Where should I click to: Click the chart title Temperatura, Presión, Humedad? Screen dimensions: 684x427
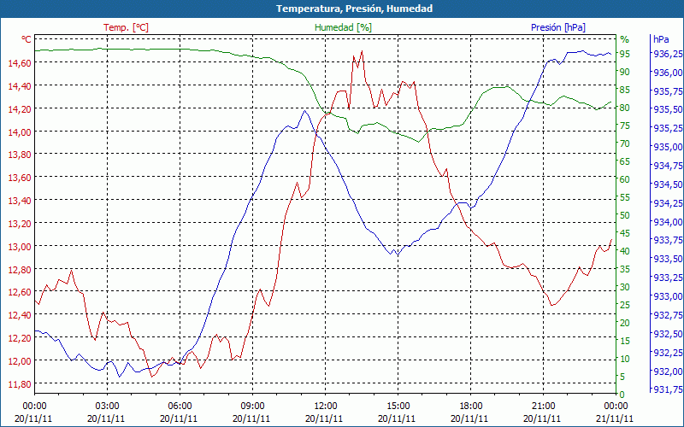tap(354, 9)
